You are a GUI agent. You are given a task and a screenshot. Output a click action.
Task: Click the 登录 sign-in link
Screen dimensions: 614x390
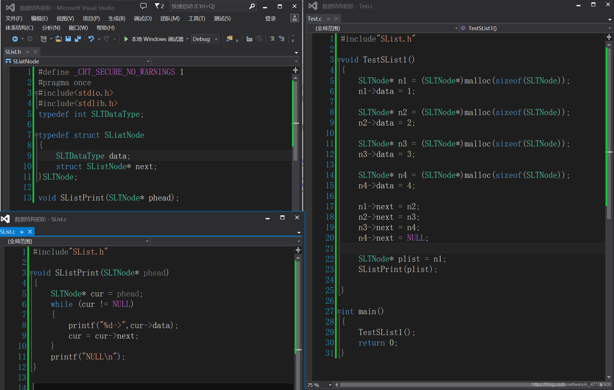pyautogui.click(x=270, y=19)
